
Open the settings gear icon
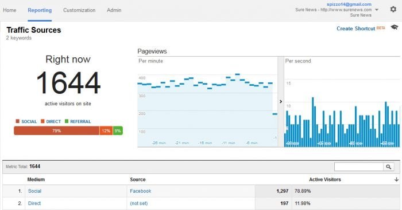393,10
